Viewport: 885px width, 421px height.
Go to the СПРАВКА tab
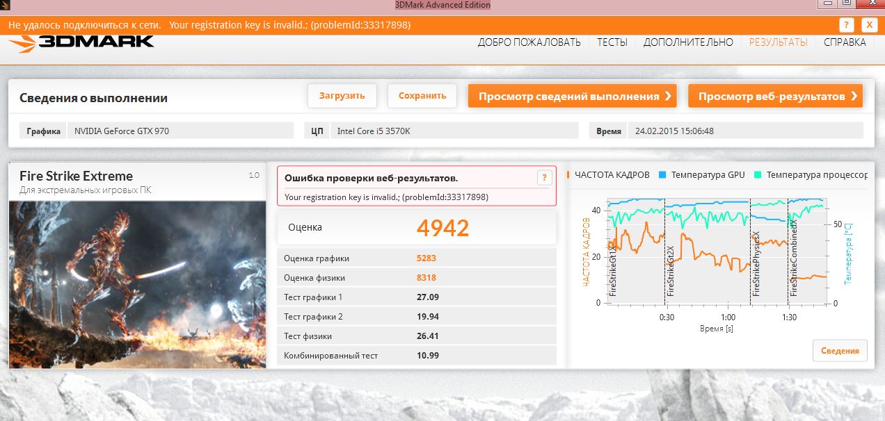point(845,42)
